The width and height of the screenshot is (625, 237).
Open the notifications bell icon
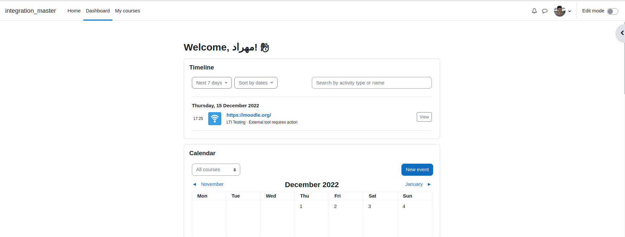point(534,11)
